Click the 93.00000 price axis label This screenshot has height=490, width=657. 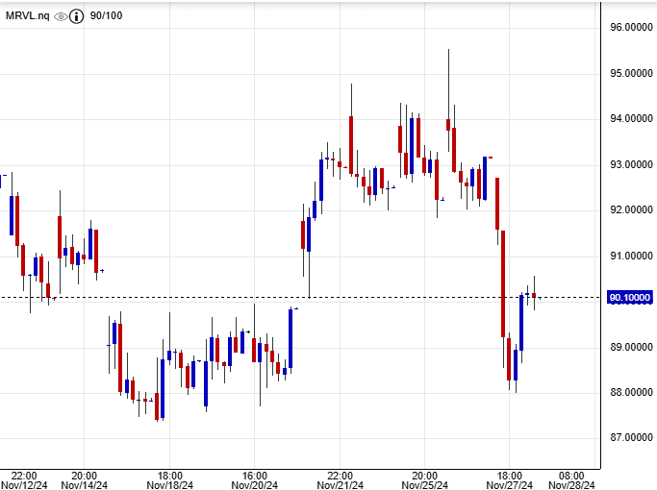click(x=630, y=164)
